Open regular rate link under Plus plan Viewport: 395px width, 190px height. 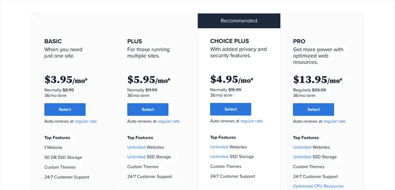pos(169,121)
